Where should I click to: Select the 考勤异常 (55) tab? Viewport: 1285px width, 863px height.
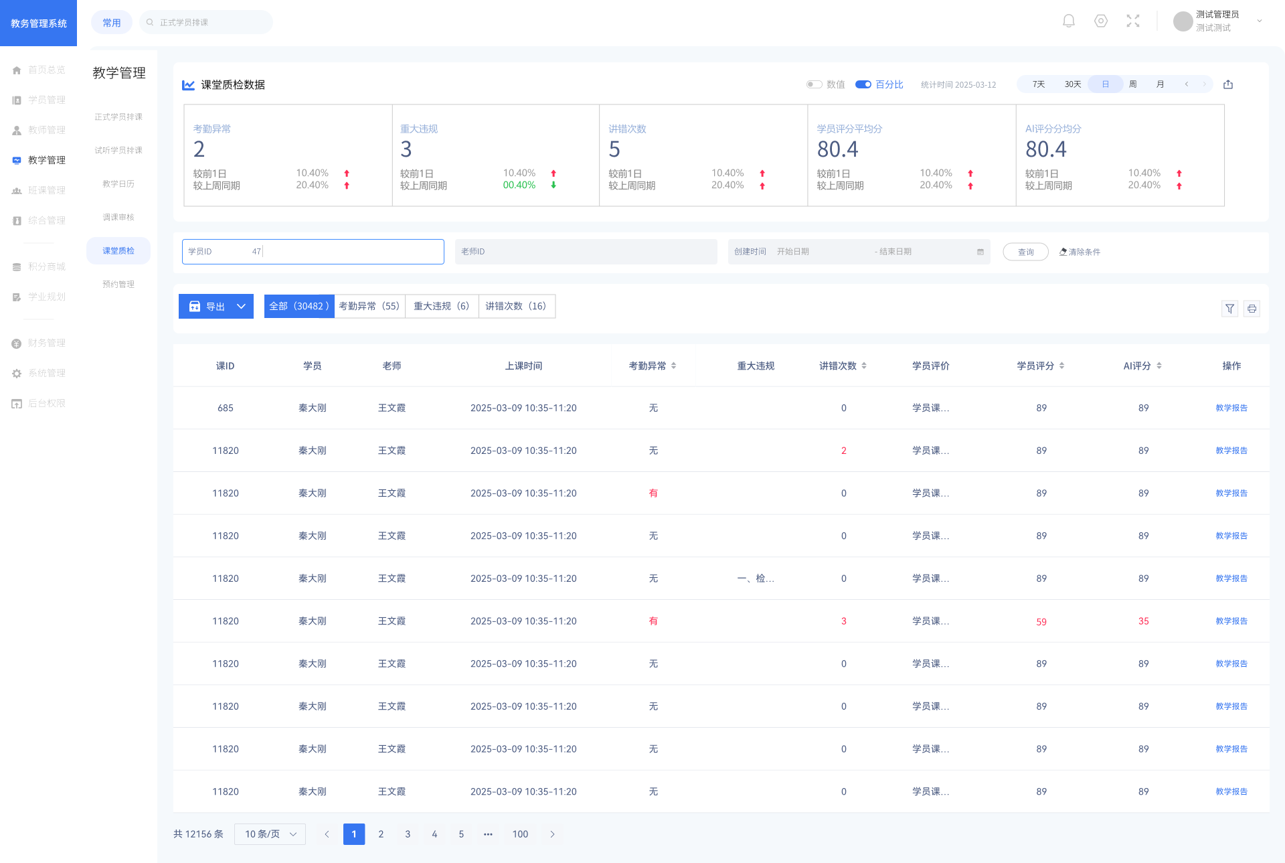click(x=369, y=306)
